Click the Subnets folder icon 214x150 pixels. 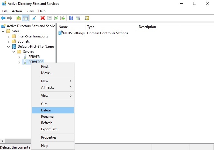pyautogui.click(x=14, y=41)
